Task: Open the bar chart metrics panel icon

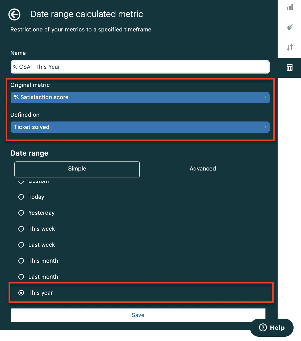Action: point(289,7)
